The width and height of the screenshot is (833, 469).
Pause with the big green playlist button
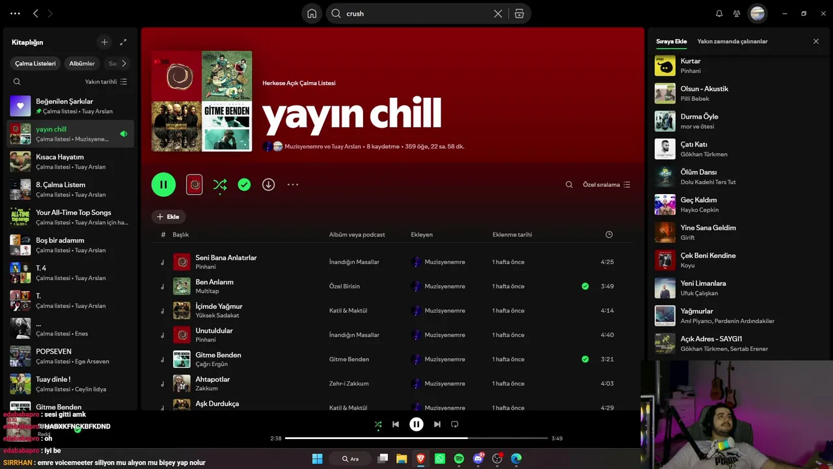[163, 184]
